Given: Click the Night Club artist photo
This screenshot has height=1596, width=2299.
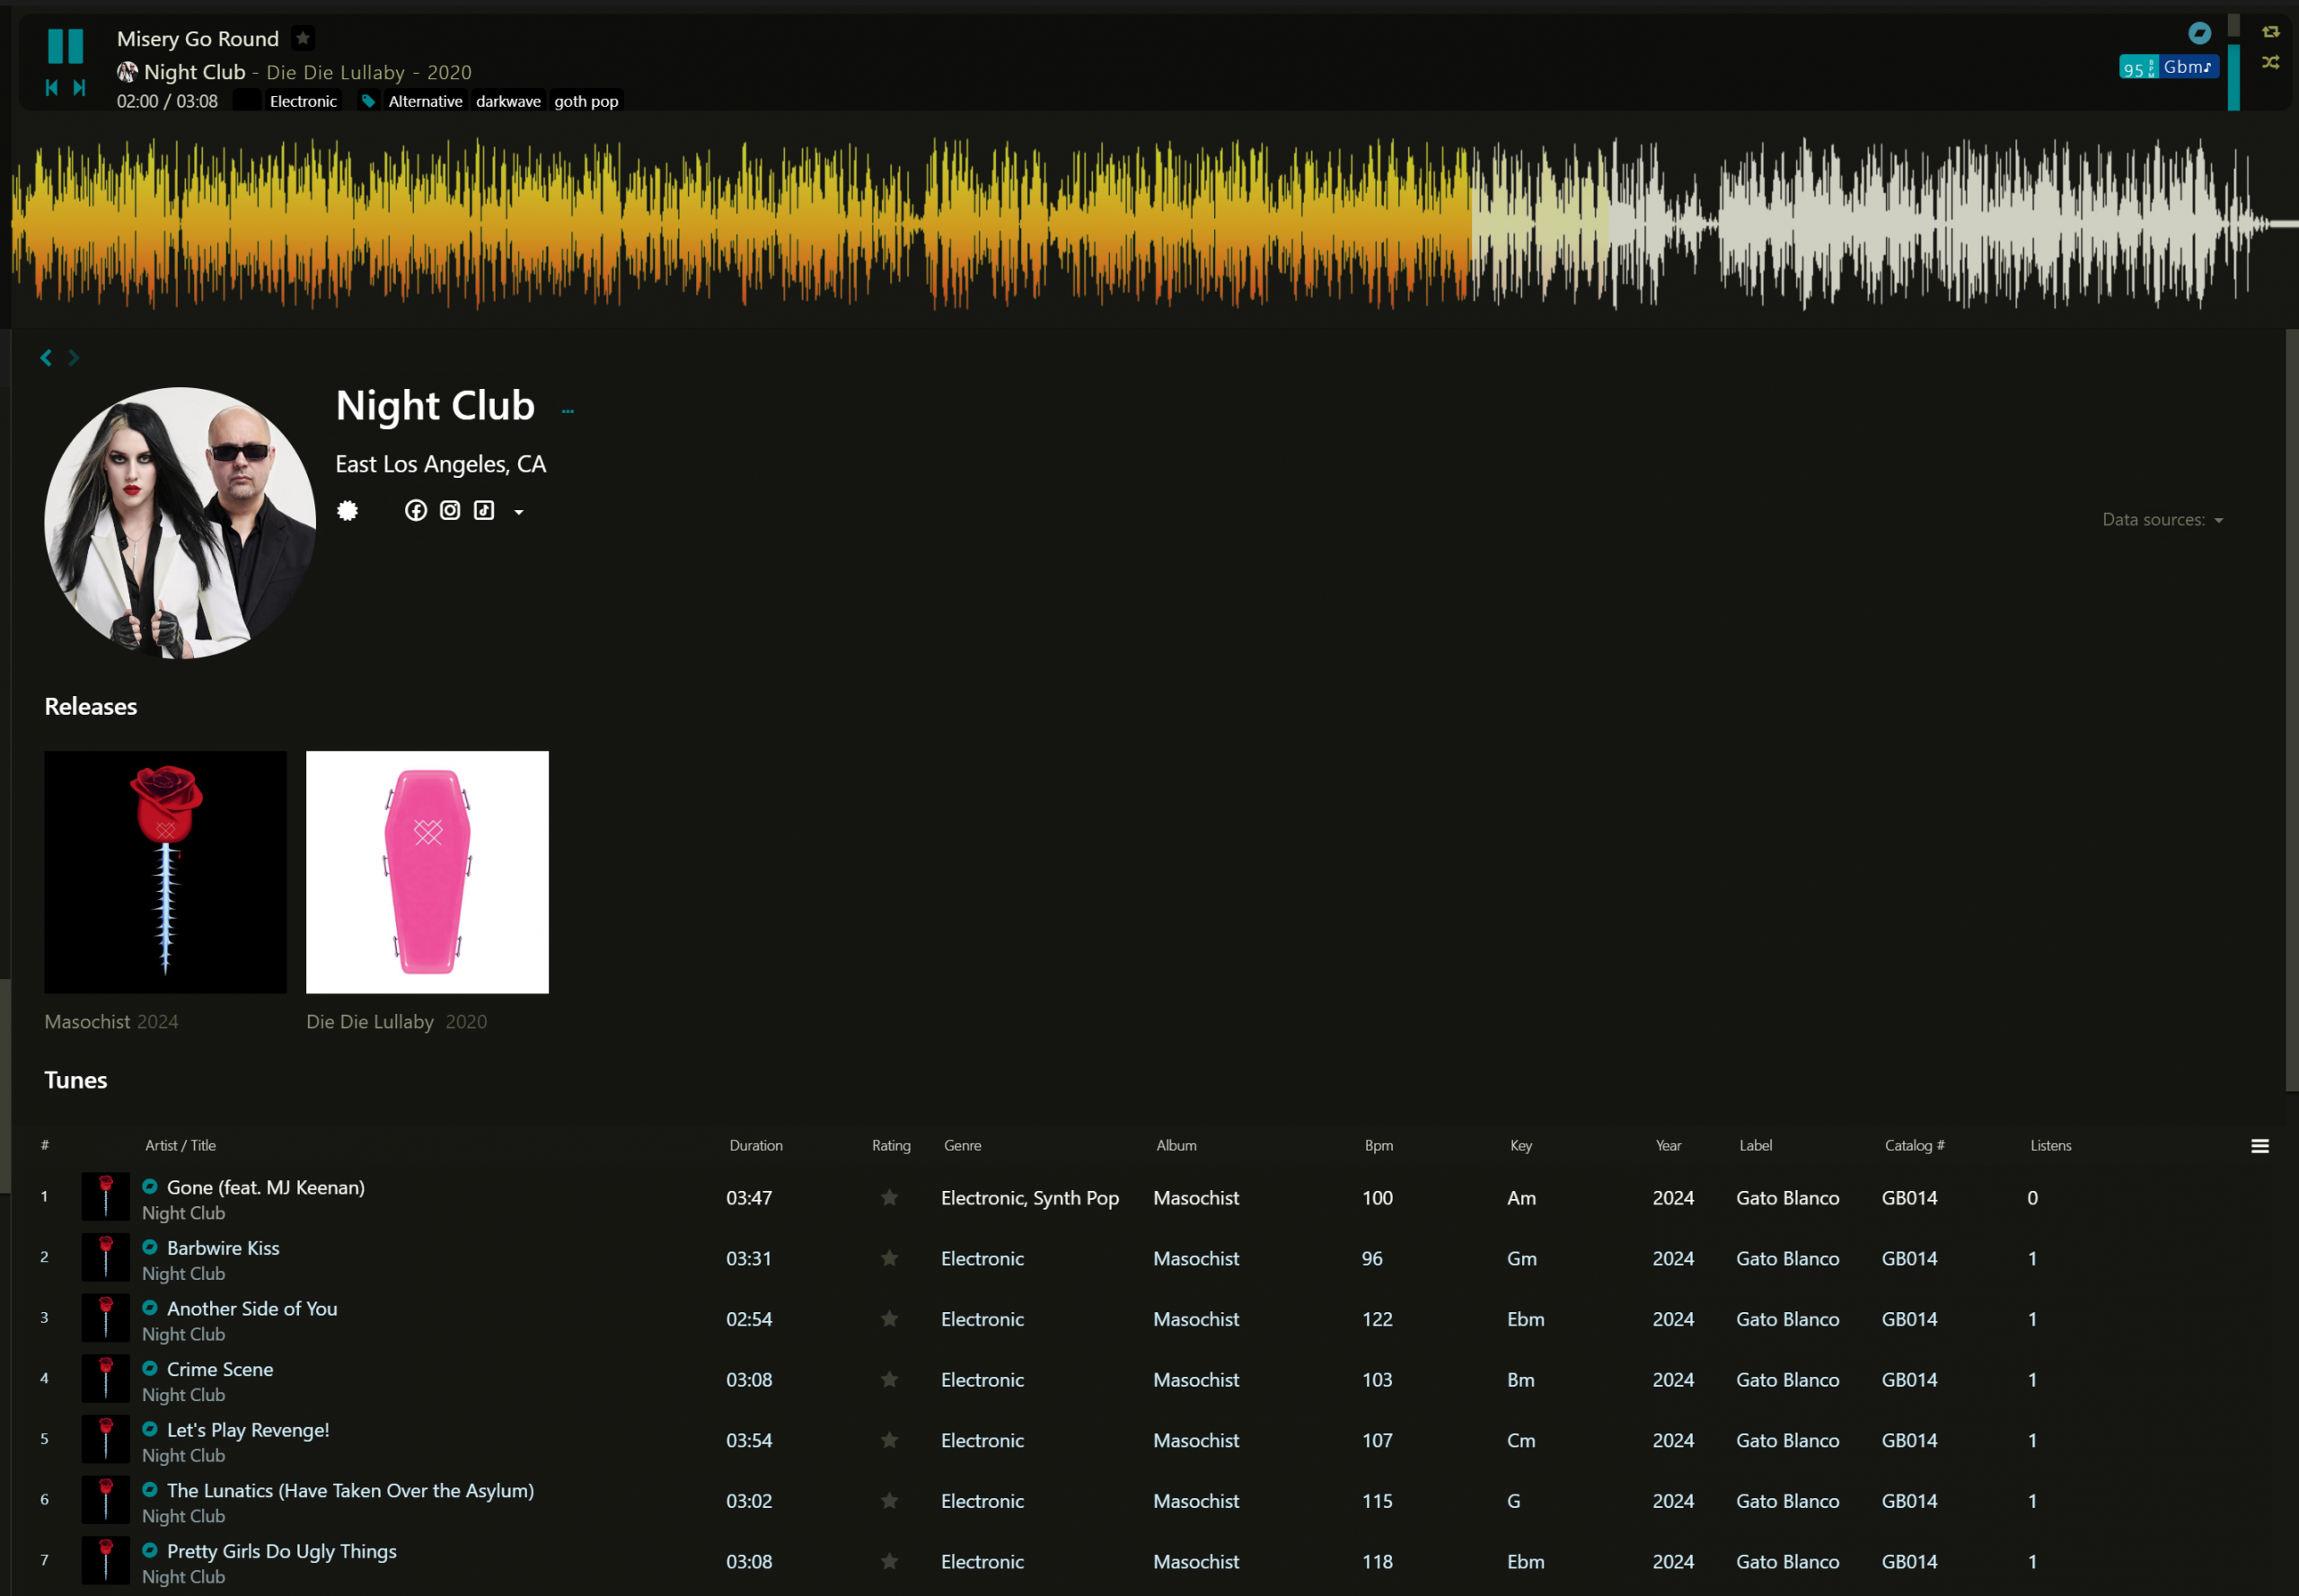Looking at the screenshot, I should coord(180,523).
